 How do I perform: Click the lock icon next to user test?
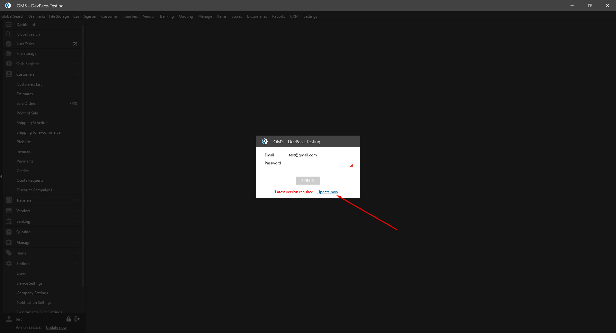69,319
